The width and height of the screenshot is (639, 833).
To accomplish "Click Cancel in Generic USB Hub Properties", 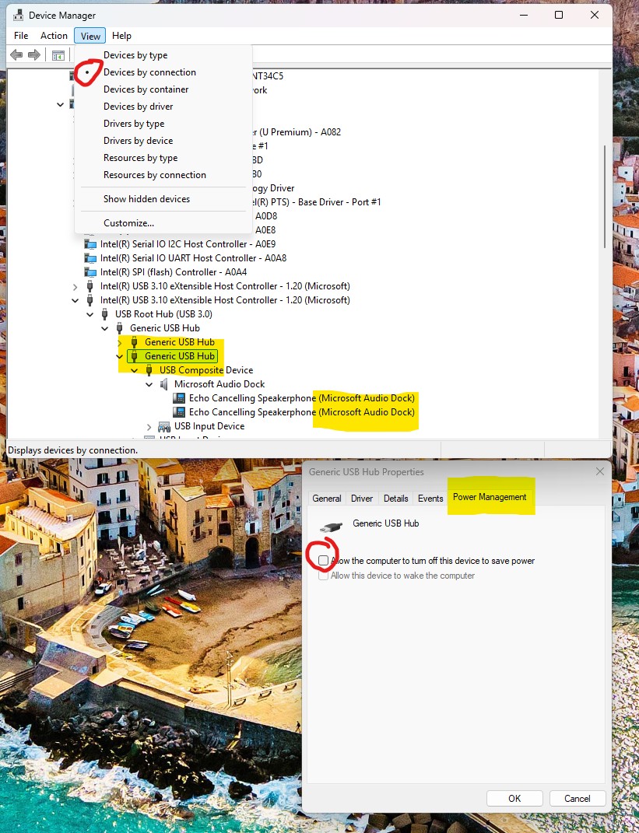I will [x=578, y=799].
